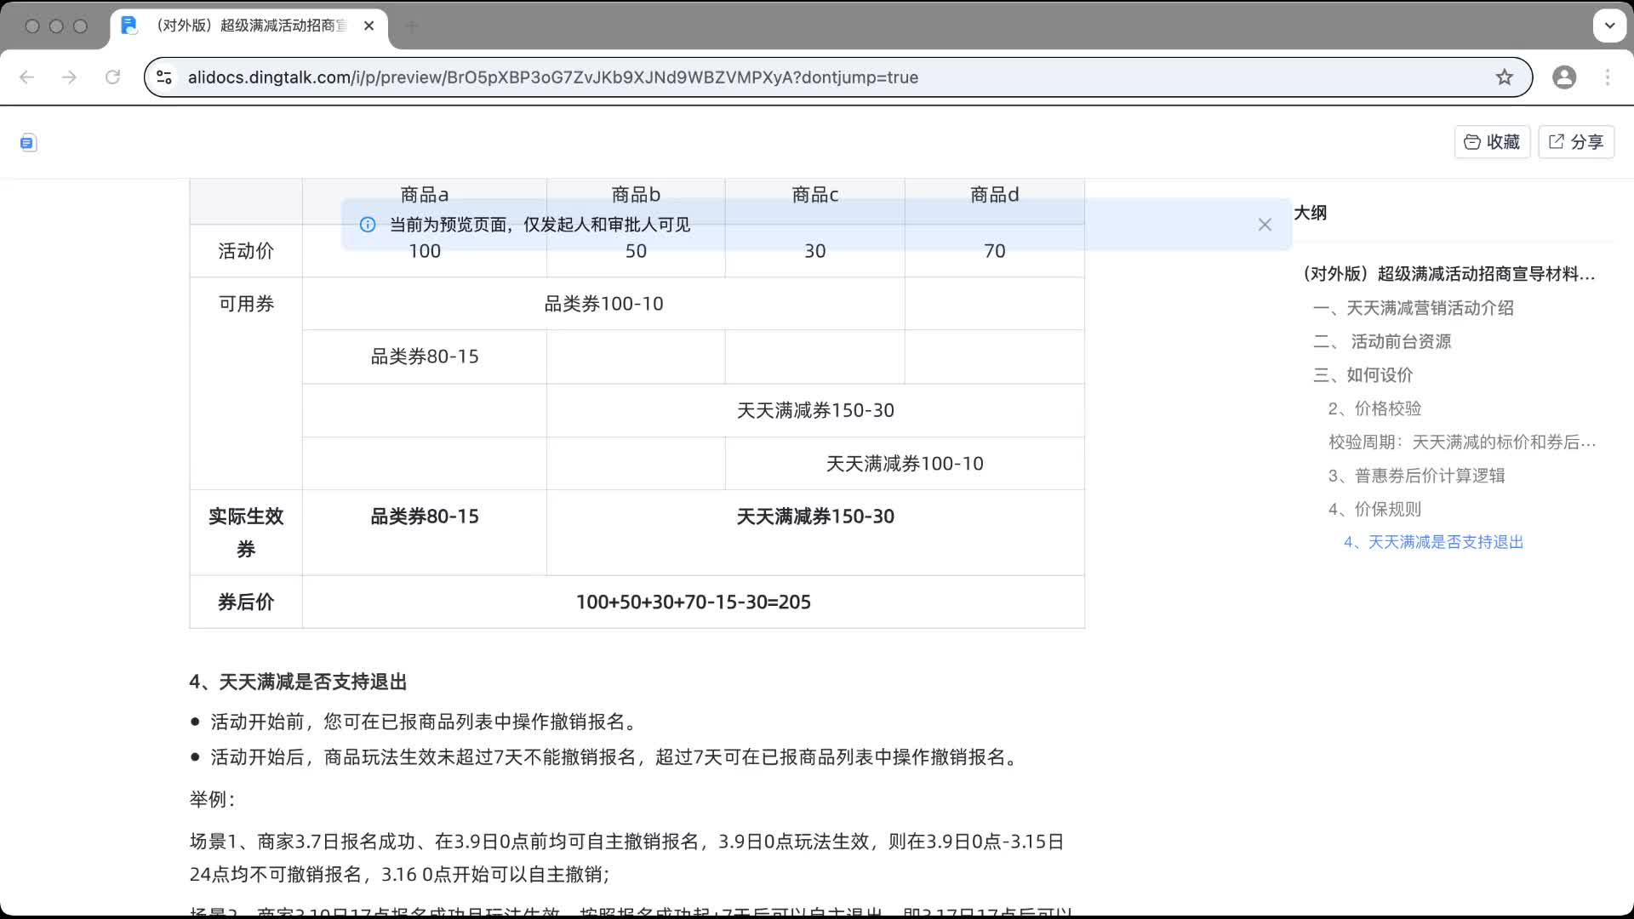The width and height of the screenshot is (1634, 919).
Task: Open the site permissions icon near URL
Action: click(163, 77)
